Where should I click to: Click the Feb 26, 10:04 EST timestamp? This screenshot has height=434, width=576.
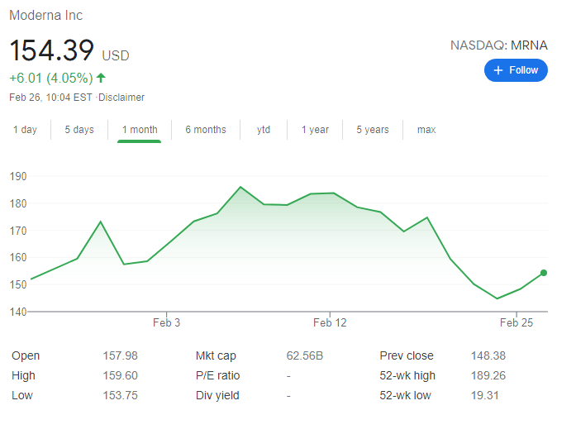(50, 98)
